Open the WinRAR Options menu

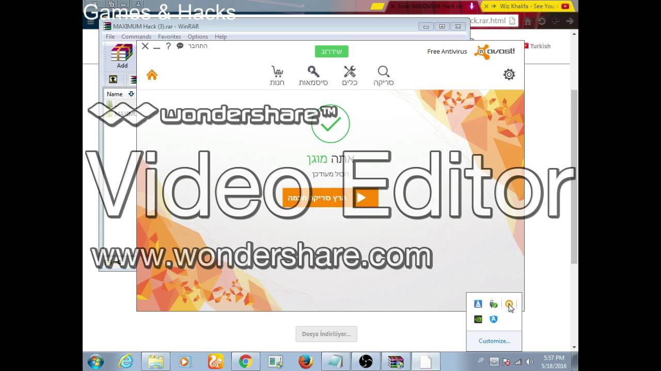[198, 37]
